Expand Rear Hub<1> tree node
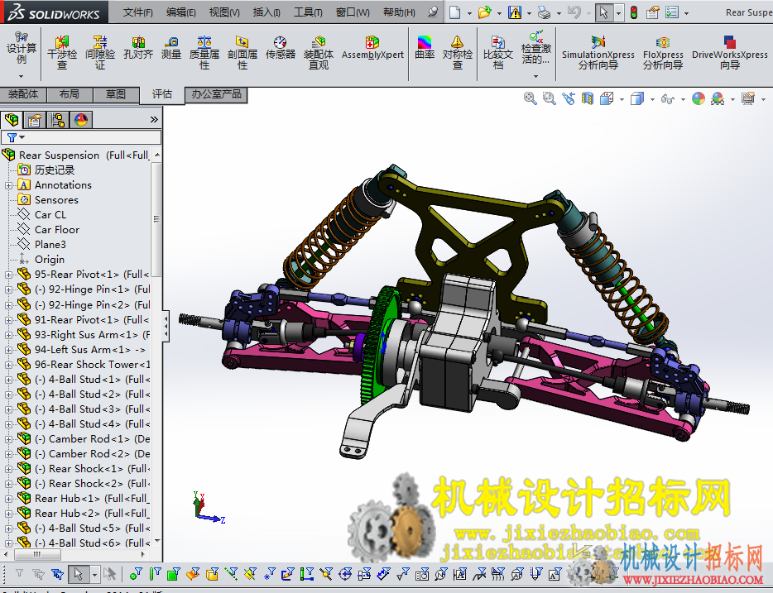The width and height of the screenshot is (773, 593). tap(8, 499)
